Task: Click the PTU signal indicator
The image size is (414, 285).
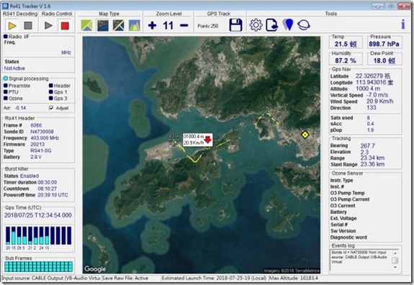Action: coord(6,92)
